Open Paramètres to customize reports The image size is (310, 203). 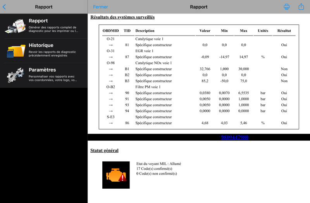pyautogui.click(x=44, y=75)
